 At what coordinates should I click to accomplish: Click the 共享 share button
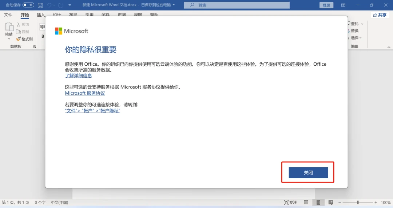coord(380,15)
